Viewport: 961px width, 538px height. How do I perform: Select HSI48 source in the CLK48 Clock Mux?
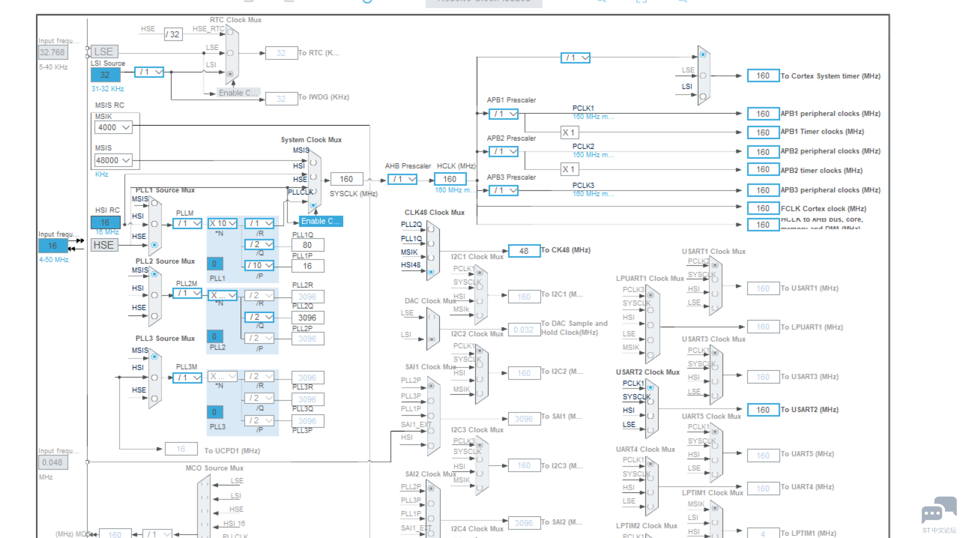click(431, 272)
